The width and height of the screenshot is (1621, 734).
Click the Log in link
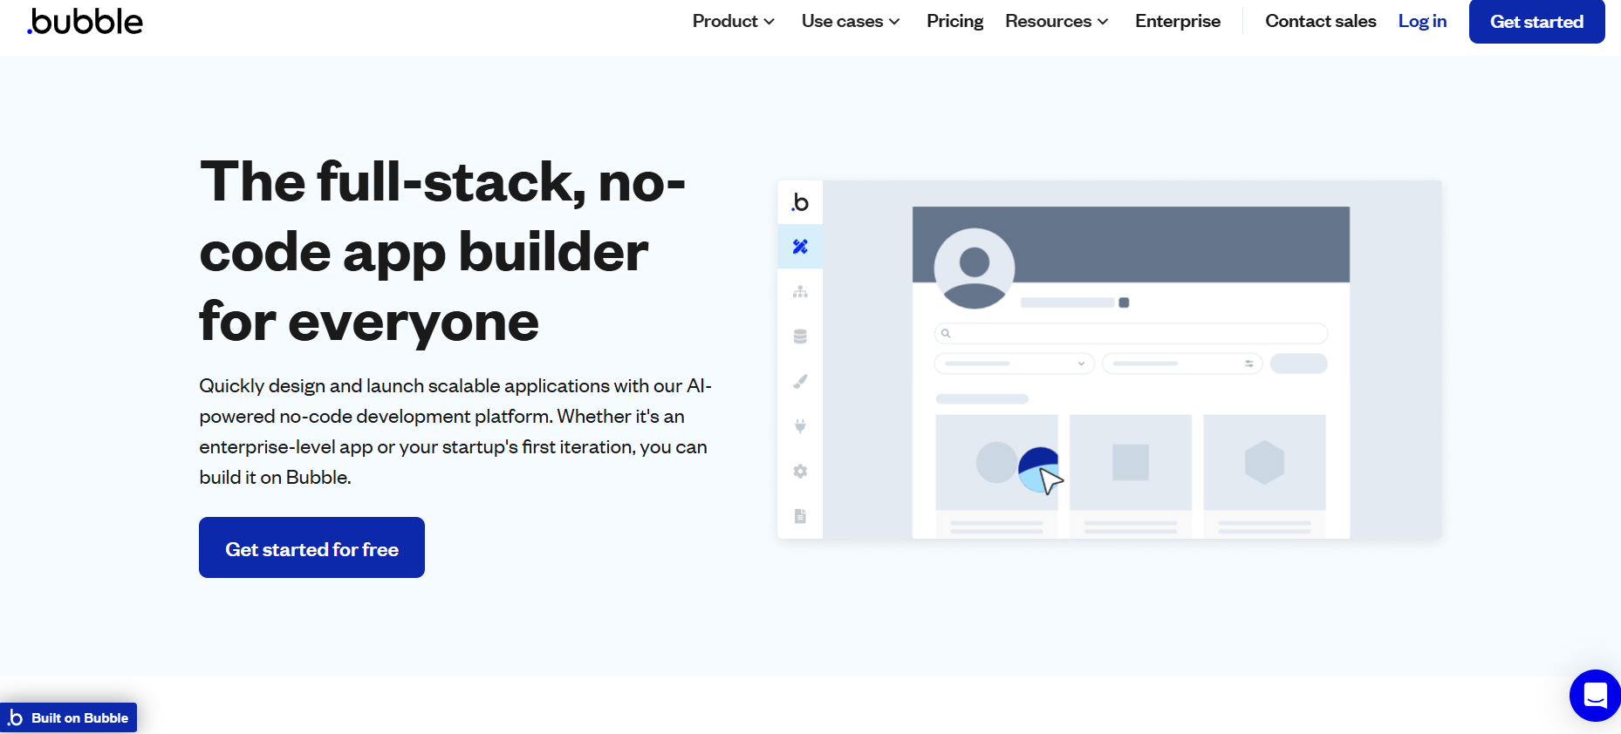point(1422,21)
